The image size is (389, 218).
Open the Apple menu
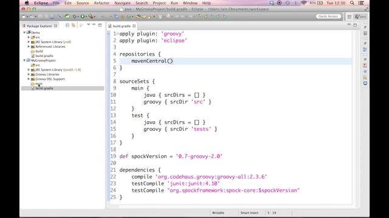coord(27,3)
